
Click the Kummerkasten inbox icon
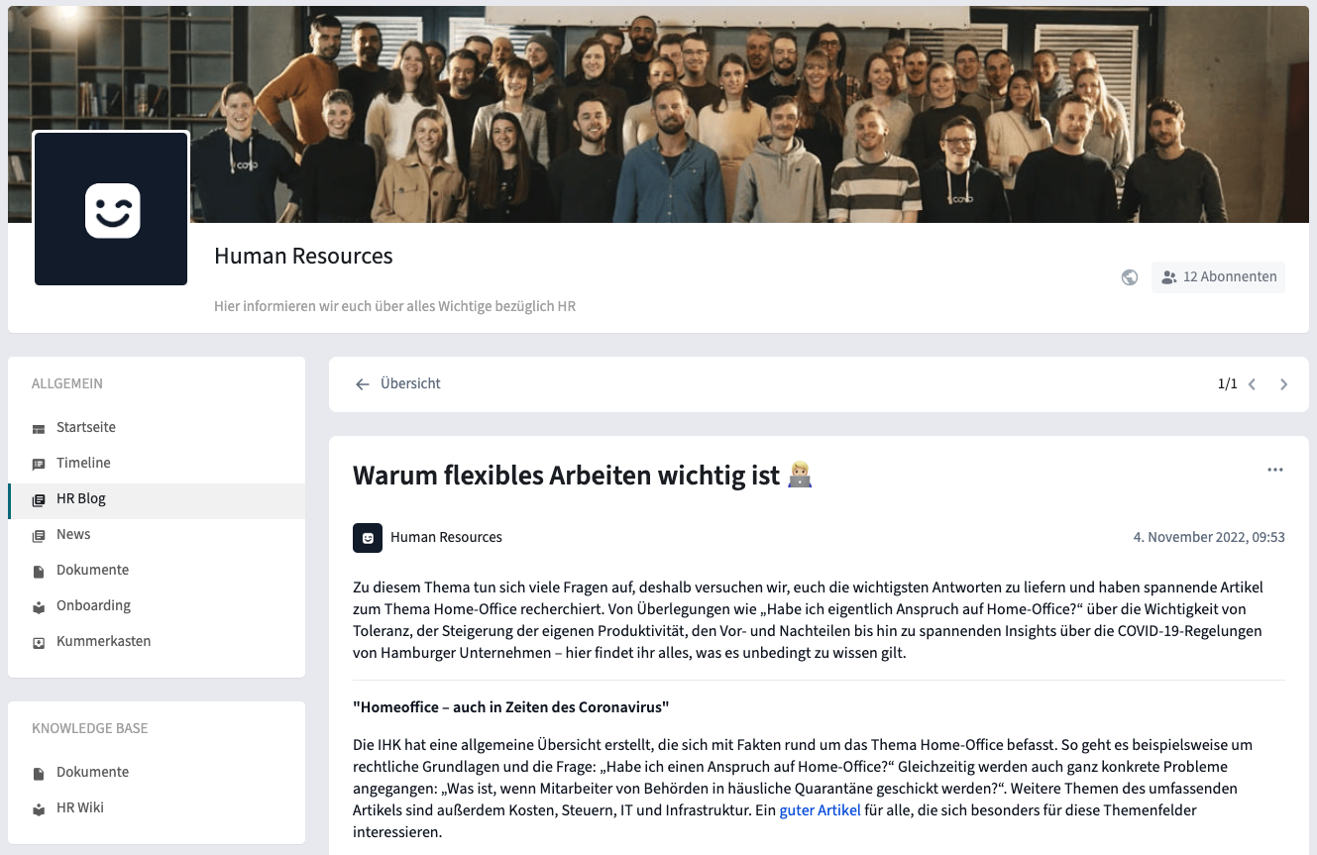pos(39,642)
